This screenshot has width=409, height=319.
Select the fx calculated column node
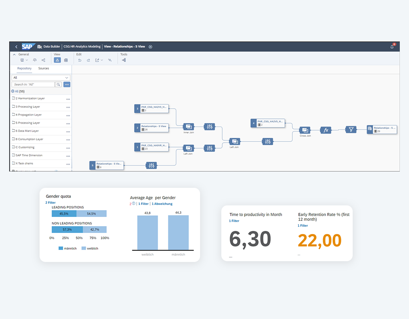pyautogui.click(x=326, y=130)
